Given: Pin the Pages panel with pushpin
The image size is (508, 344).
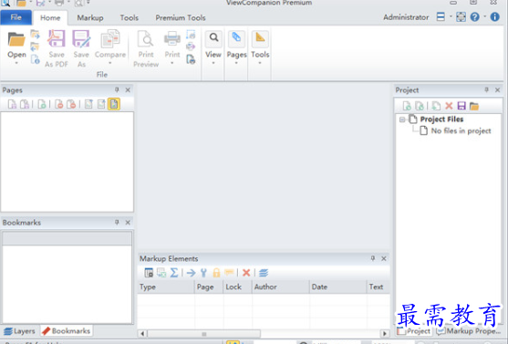Looking at the screenshot, I should coord(117,89).
